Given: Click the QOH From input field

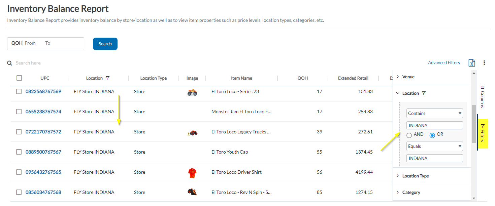Looking at the screenshot, I should coord(35,43).
